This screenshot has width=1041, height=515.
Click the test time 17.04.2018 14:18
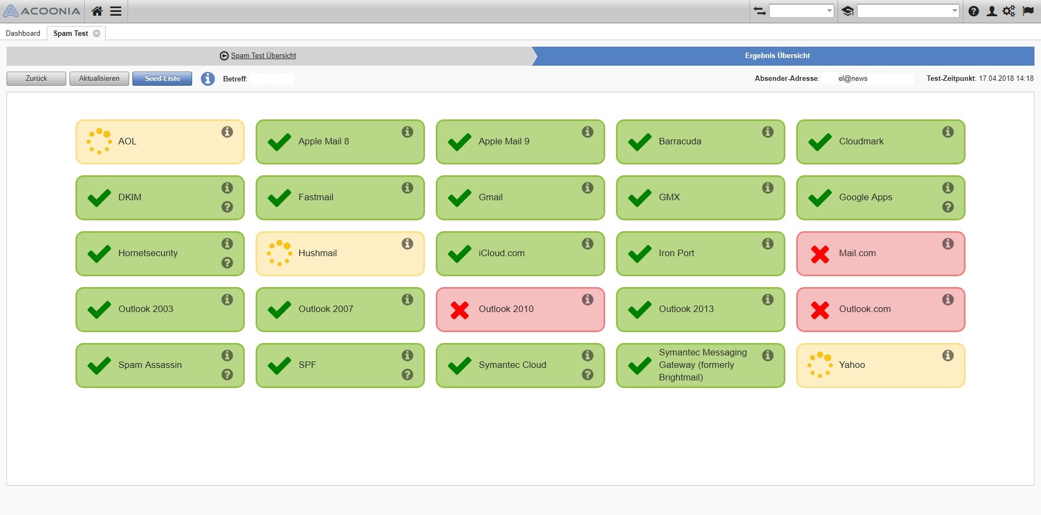point(1006,79)
